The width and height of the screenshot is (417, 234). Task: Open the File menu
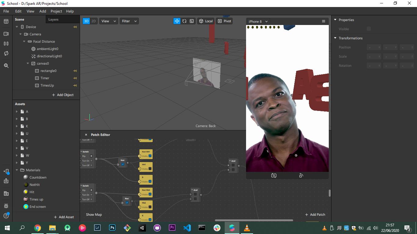pyautogui.click(x=6, y=11)
